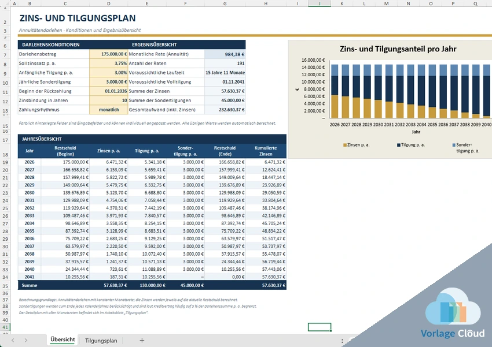Click the Jahr axis title in chart
The width and height of the screenshot is (492, 347).
(x=416, y=132)
